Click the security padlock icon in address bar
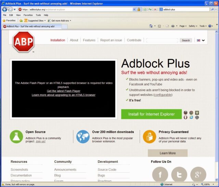Image resolution: width=219 pixels, height=187 pixels. coord(139,9)
